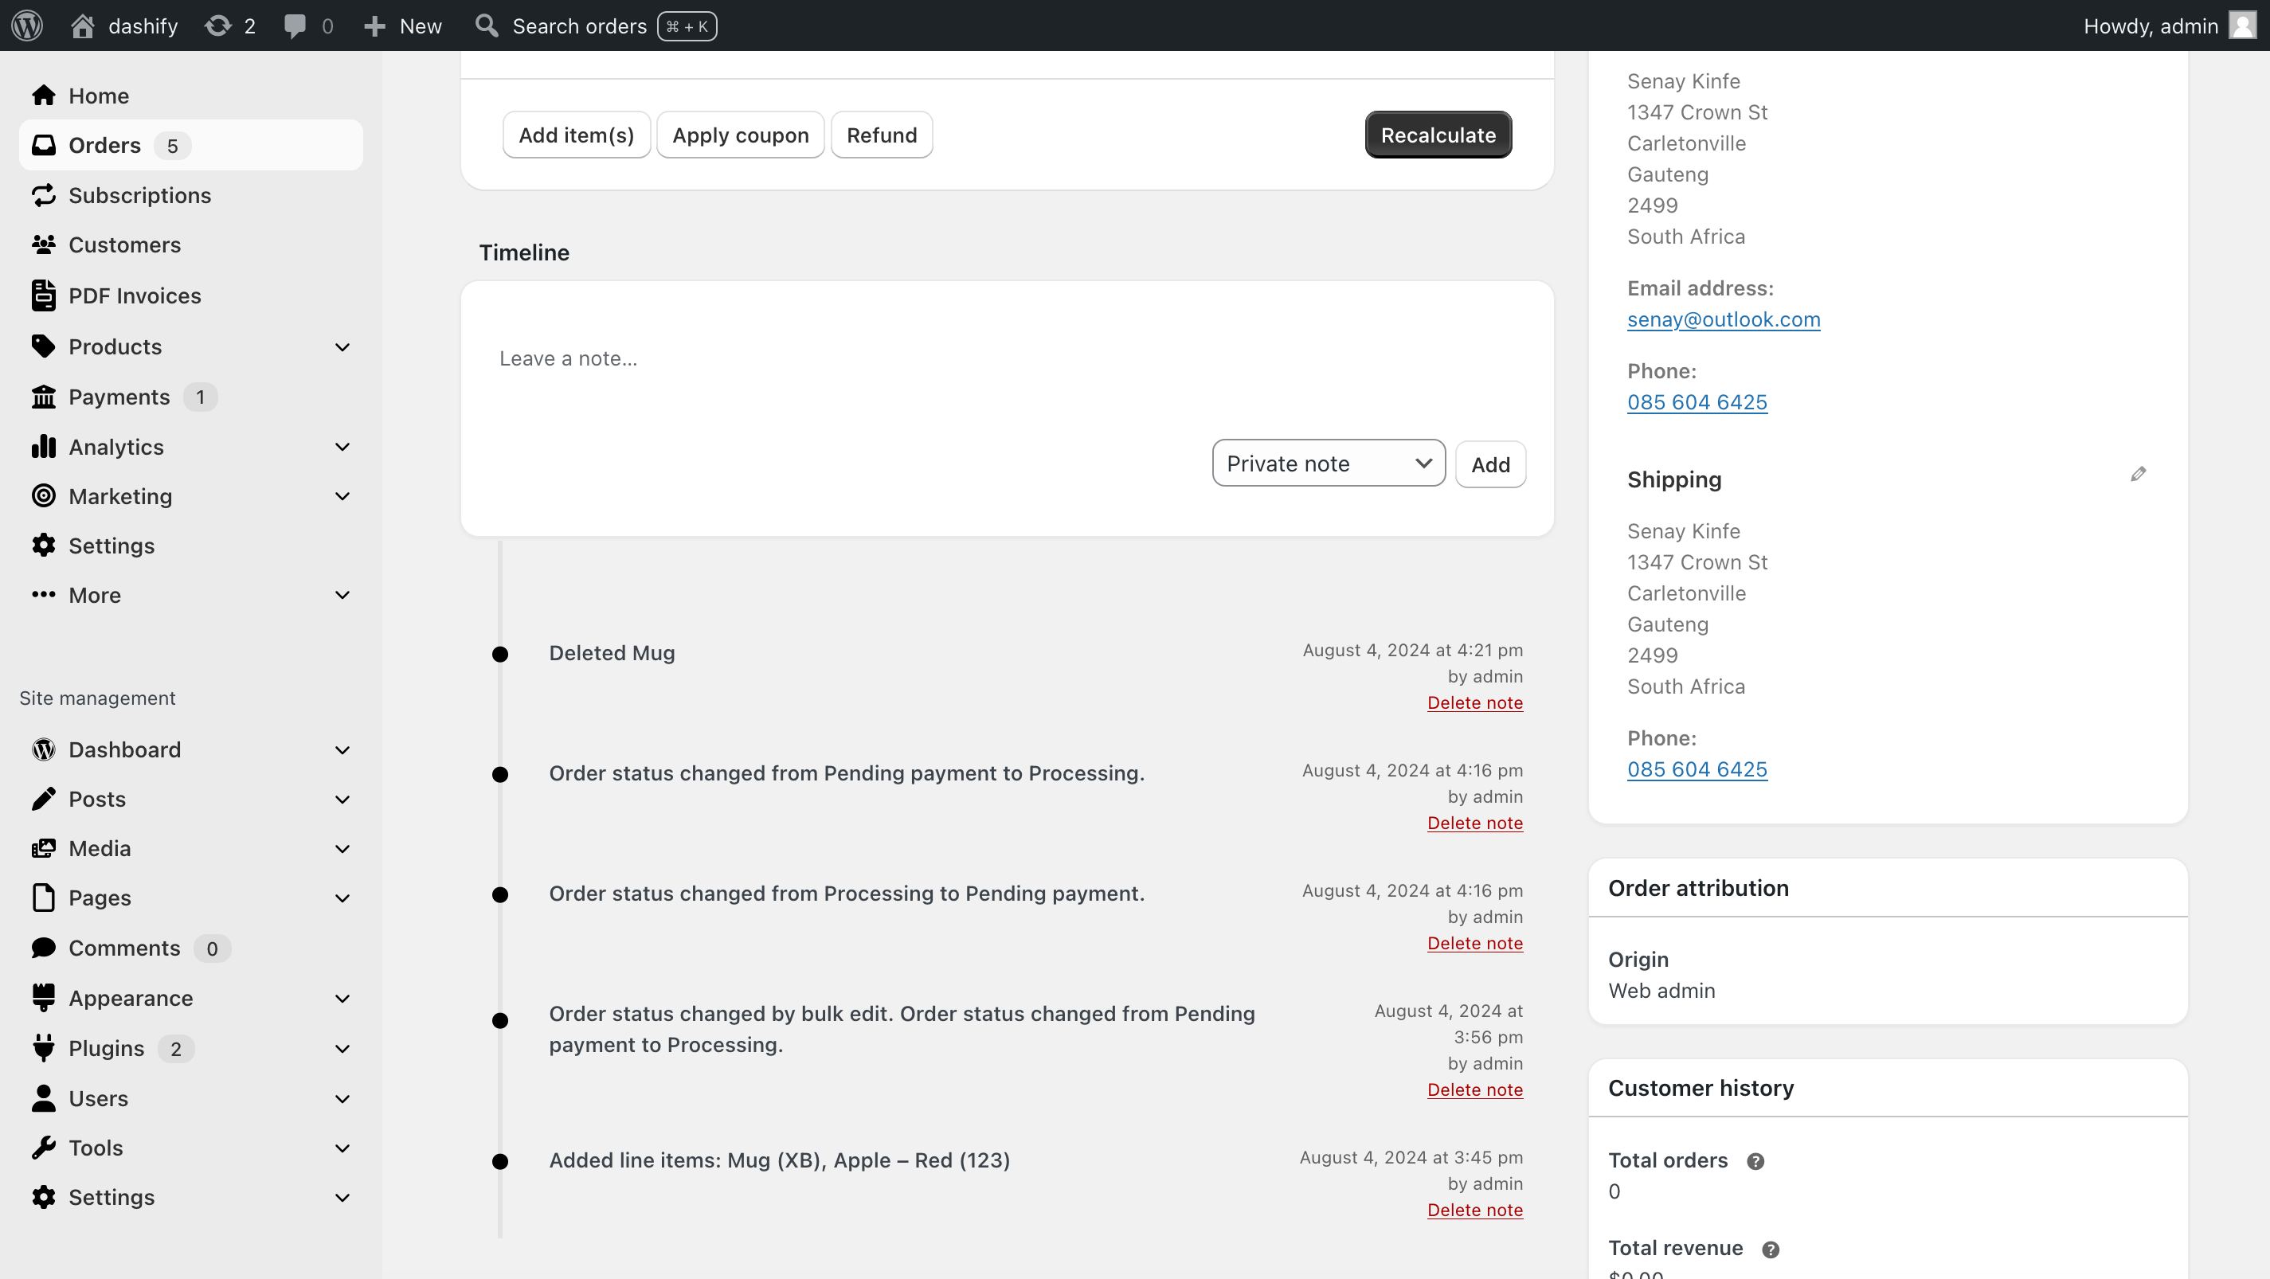This screenshot has width=2270, height=1279.
Task: Expand the Plugins submenu chevron
Action: (342, 1048)
